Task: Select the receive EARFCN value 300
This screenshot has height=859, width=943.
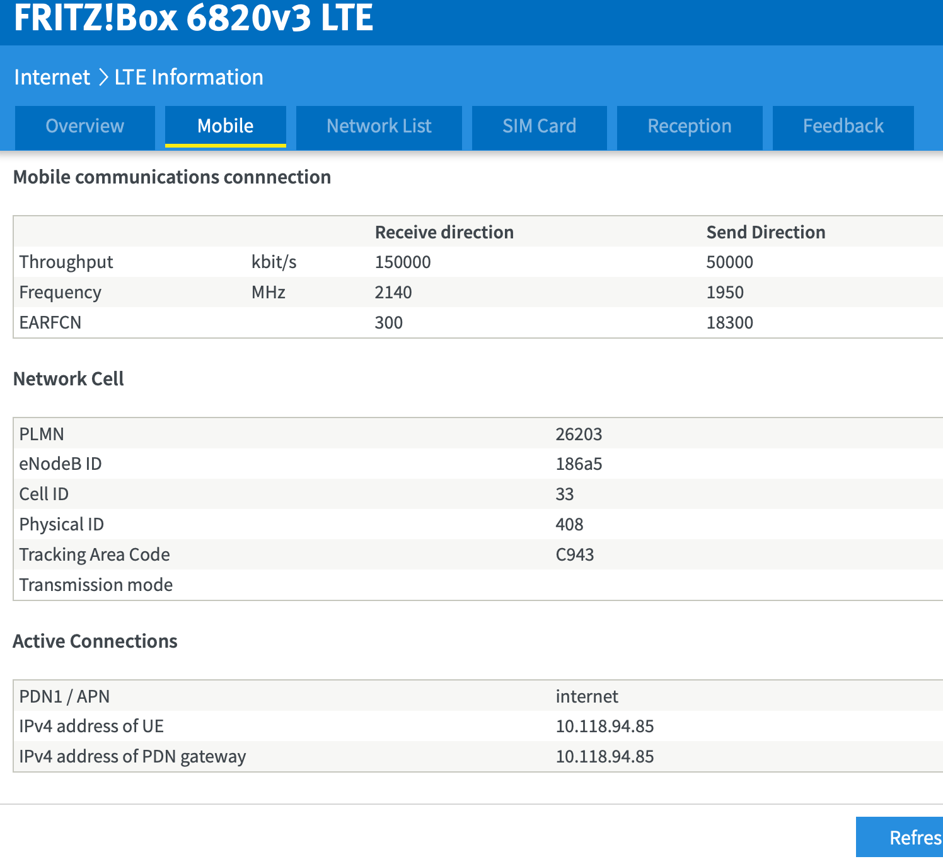Action: 389,323
